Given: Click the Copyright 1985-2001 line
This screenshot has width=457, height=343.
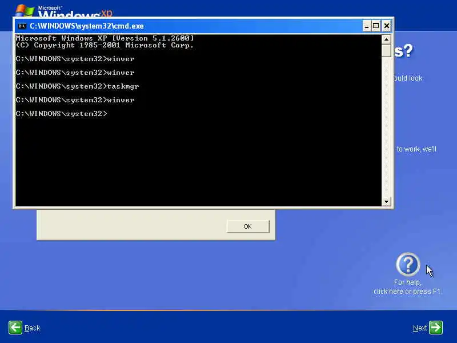Looking at the screenshot, I should pyautogui.click(x=105, y=45).
